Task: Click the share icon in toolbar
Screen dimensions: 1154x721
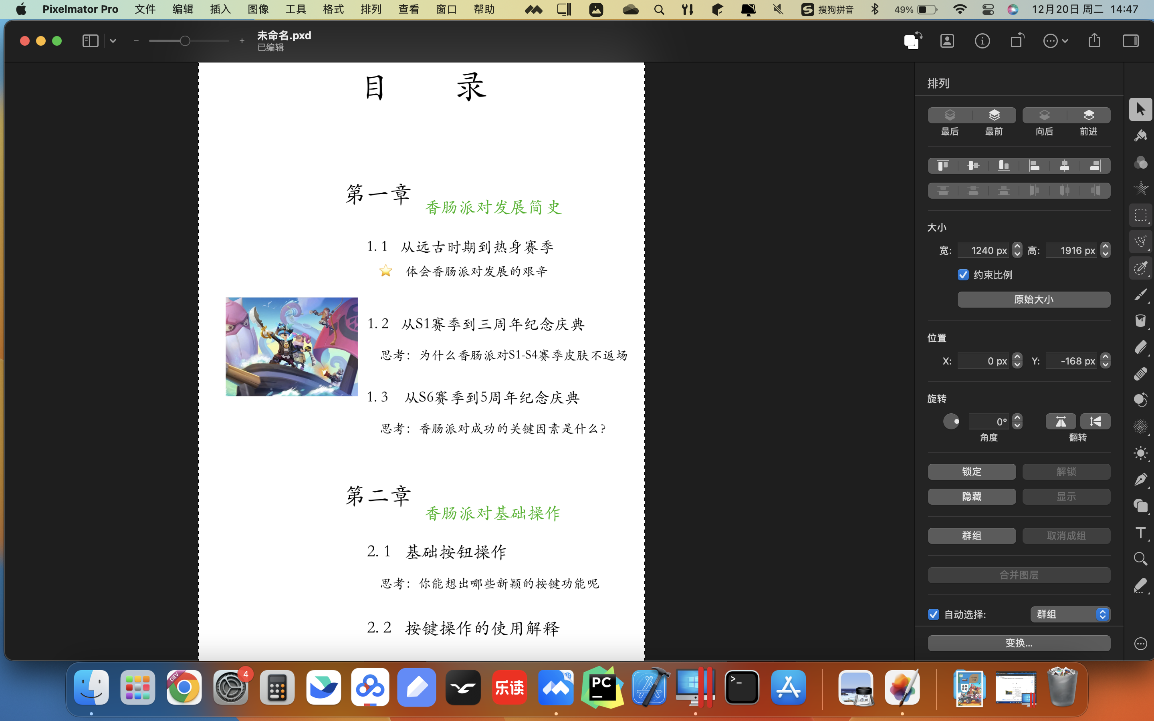Action: tap(1094, 40)
